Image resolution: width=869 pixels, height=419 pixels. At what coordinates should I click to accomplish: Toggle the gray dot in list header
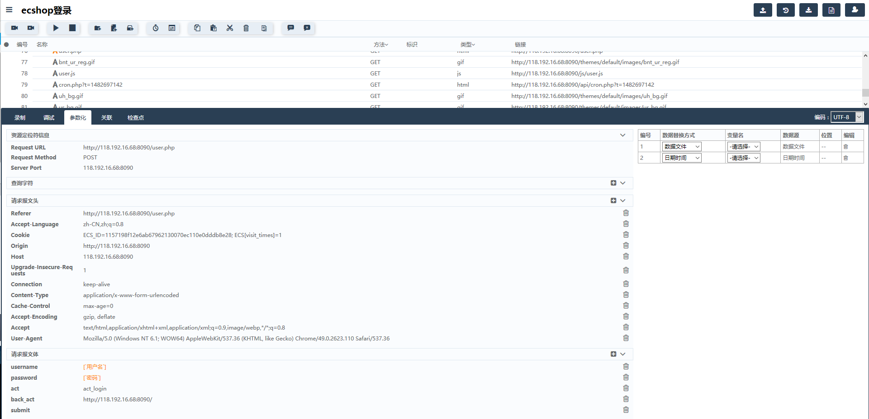tap(6, 45)
